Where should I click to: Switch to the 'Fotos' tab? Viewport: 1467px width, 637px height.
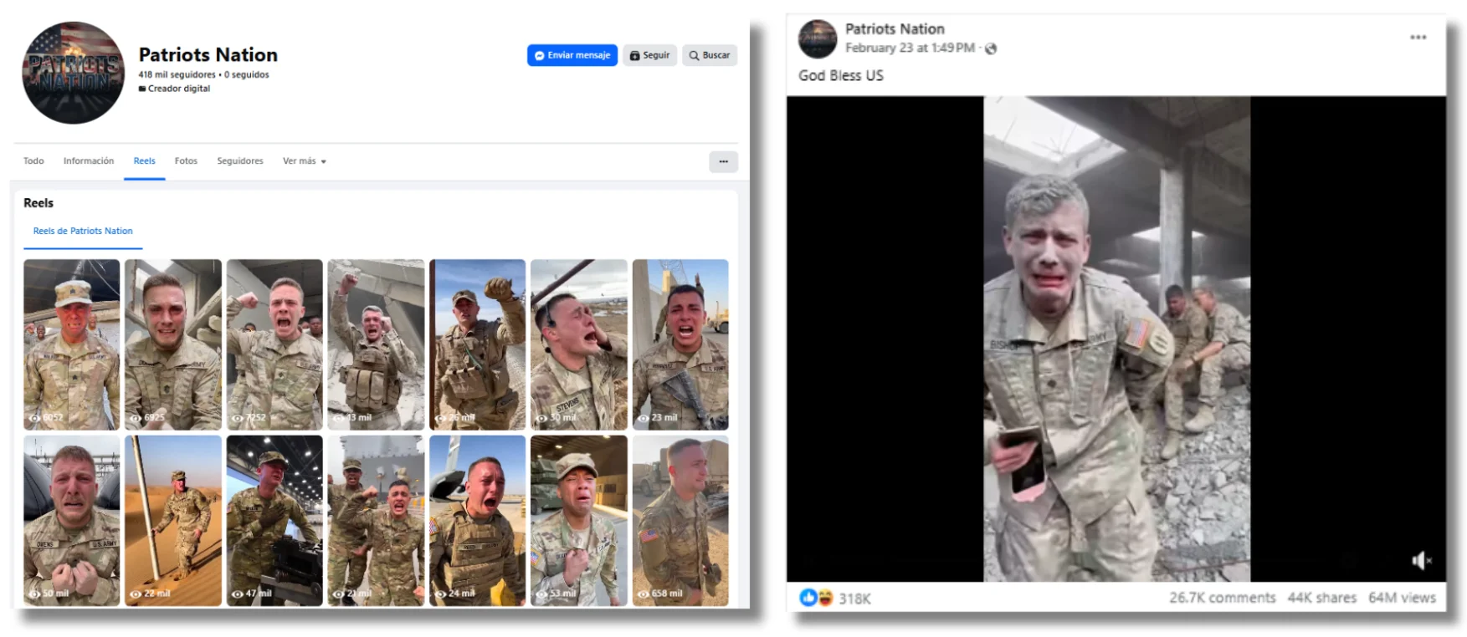click(x=186, y=161)
